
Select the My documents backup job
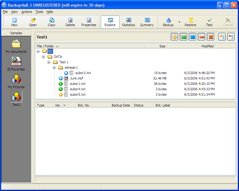pyautogui.click(x=16, y=46)
